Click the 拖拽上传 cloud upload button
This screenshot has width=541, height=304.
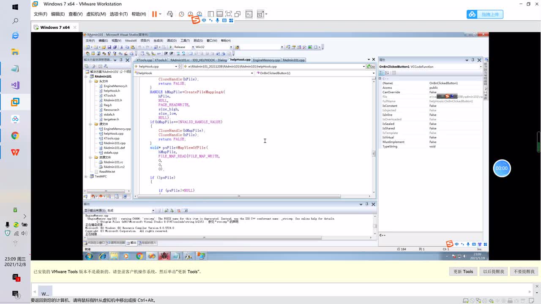(x=485, y=14)
